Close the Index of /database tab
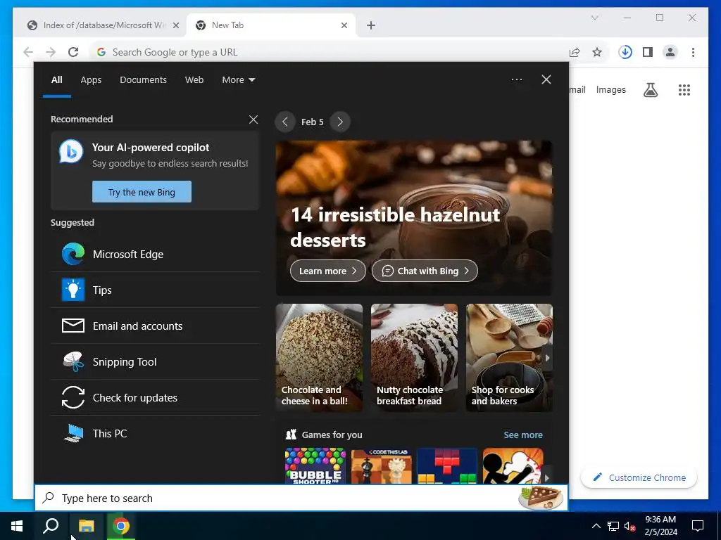This screenshot has width=721, height=540. [175, 25]
